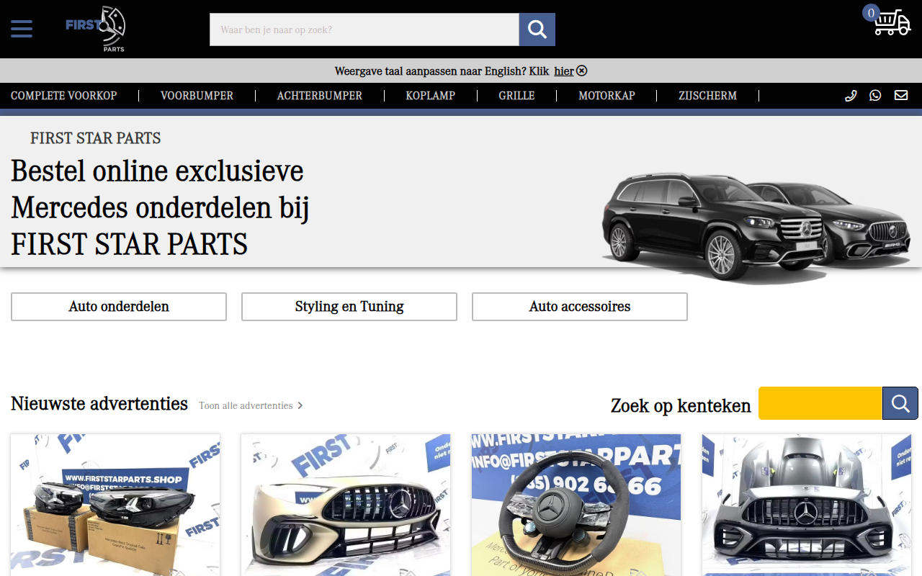Open the beige front bumper product thumbnail

pos(346,505)
